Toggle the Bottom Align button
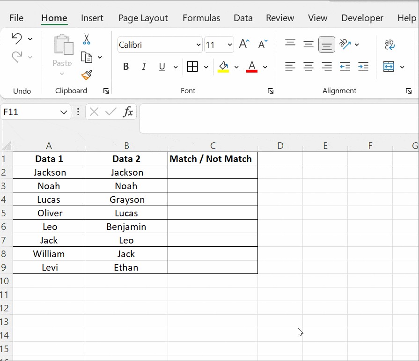 327,44
